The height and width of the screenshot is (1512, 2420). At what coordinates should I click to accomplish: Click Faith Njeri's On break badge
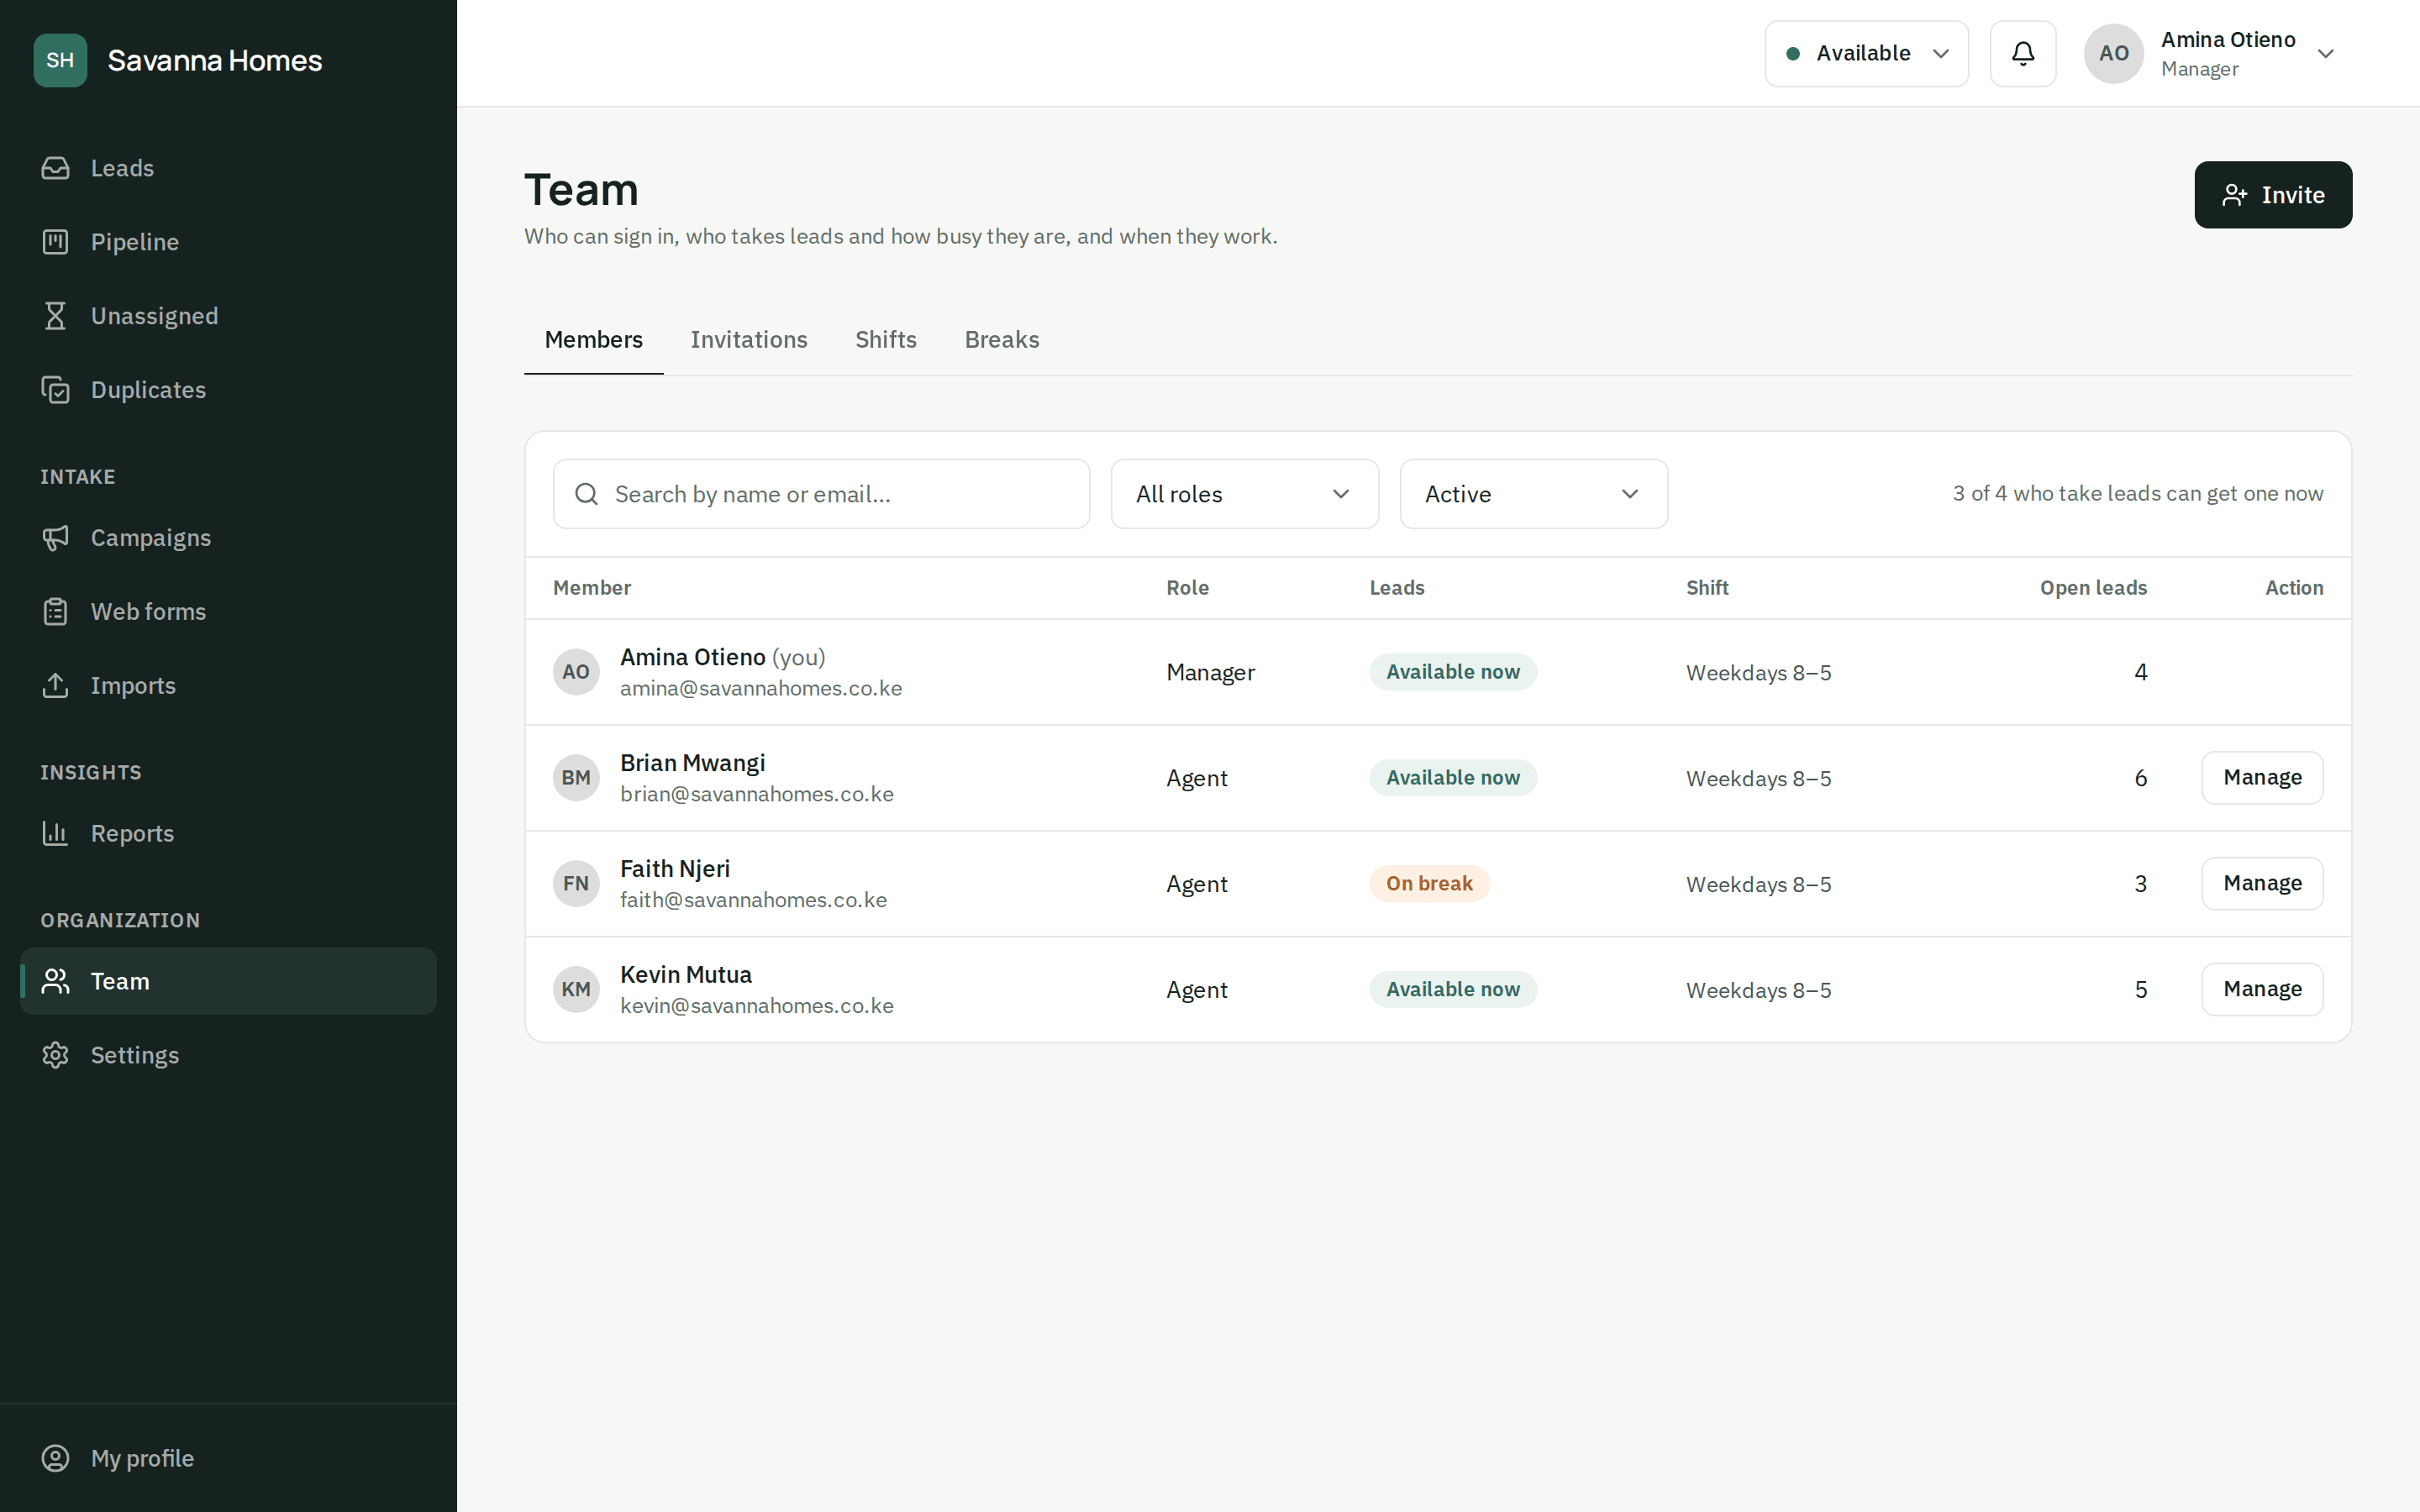click(1429, 884)
